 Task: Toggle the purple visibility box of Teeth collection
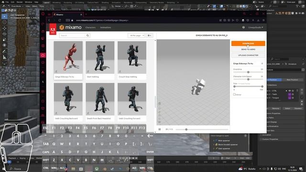pyautogui.click(x=290, y=95)
